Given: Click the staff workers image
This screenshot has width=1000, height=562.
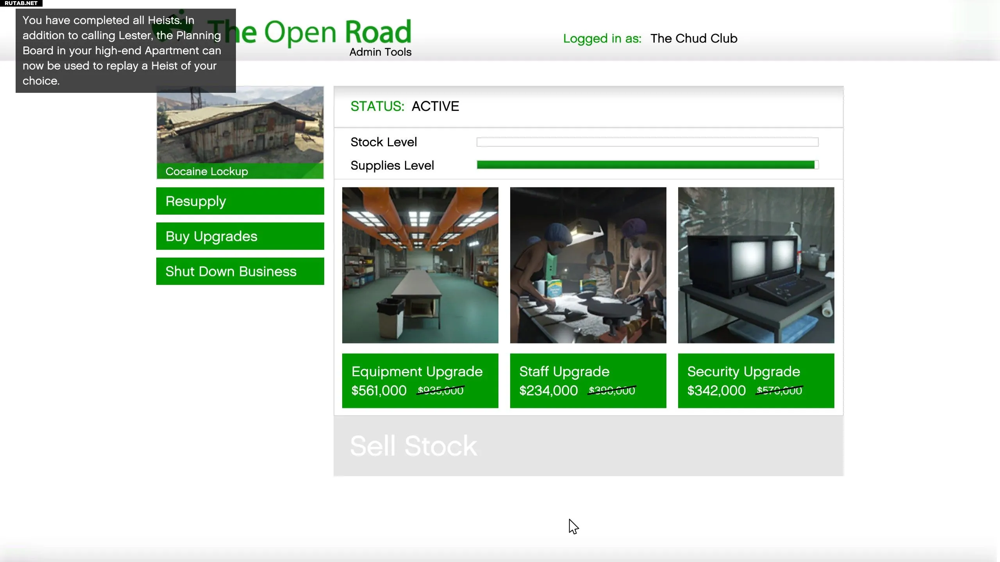Looking at the screenshot, I should (x=588, y=265).
